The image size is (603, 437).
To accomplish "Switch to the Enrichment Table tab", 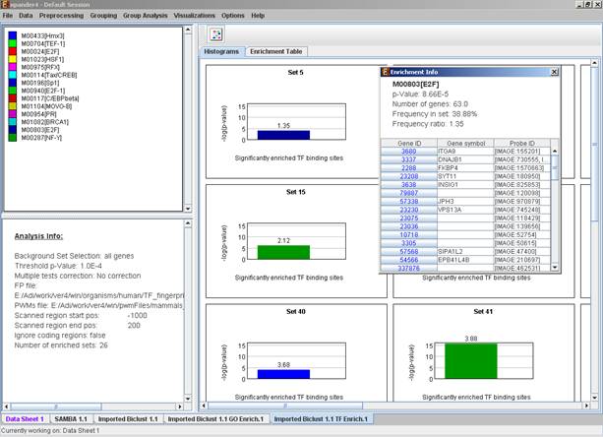I will (x=275, y=51).
